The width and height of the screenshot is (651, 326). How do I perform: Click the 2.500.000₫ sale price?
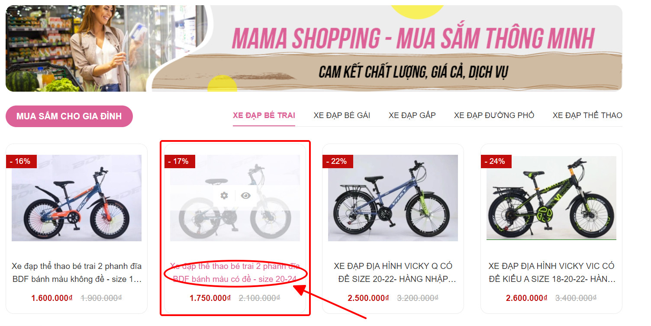[368, 298]
